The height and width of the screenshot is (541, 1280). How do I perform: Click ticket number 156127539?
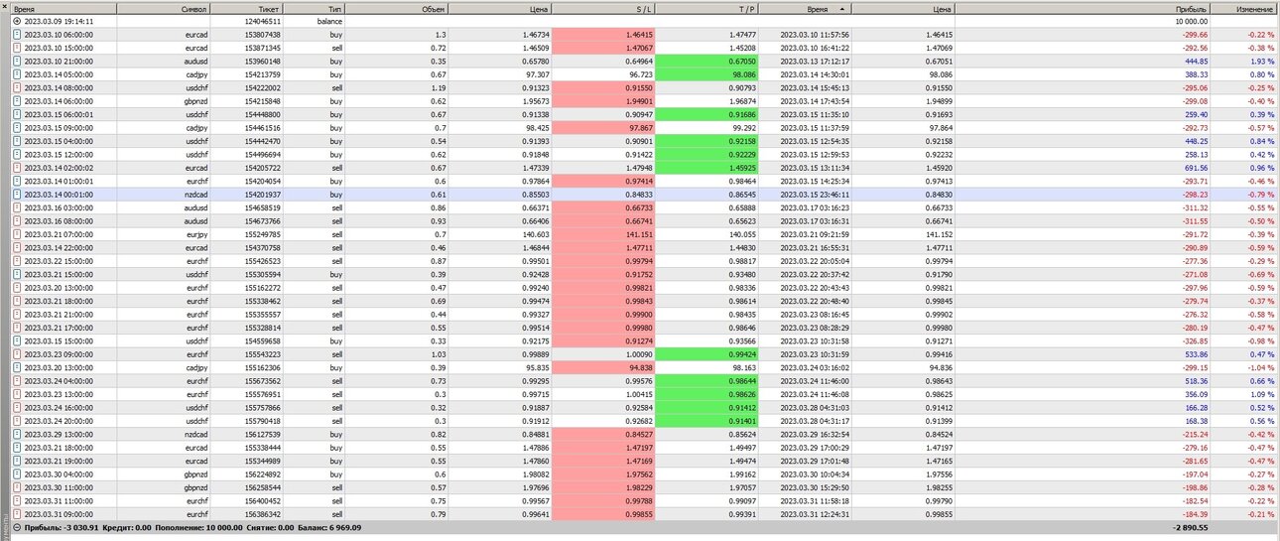[x=263, y=434]
